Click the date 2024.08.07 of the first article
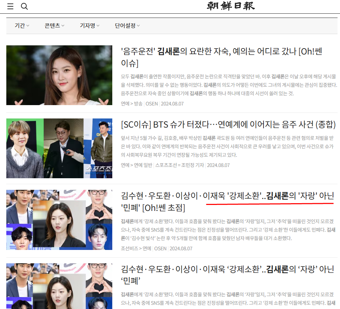Image resolution: width=340 pixels, height=309 pixels. [x=172, y=104]
